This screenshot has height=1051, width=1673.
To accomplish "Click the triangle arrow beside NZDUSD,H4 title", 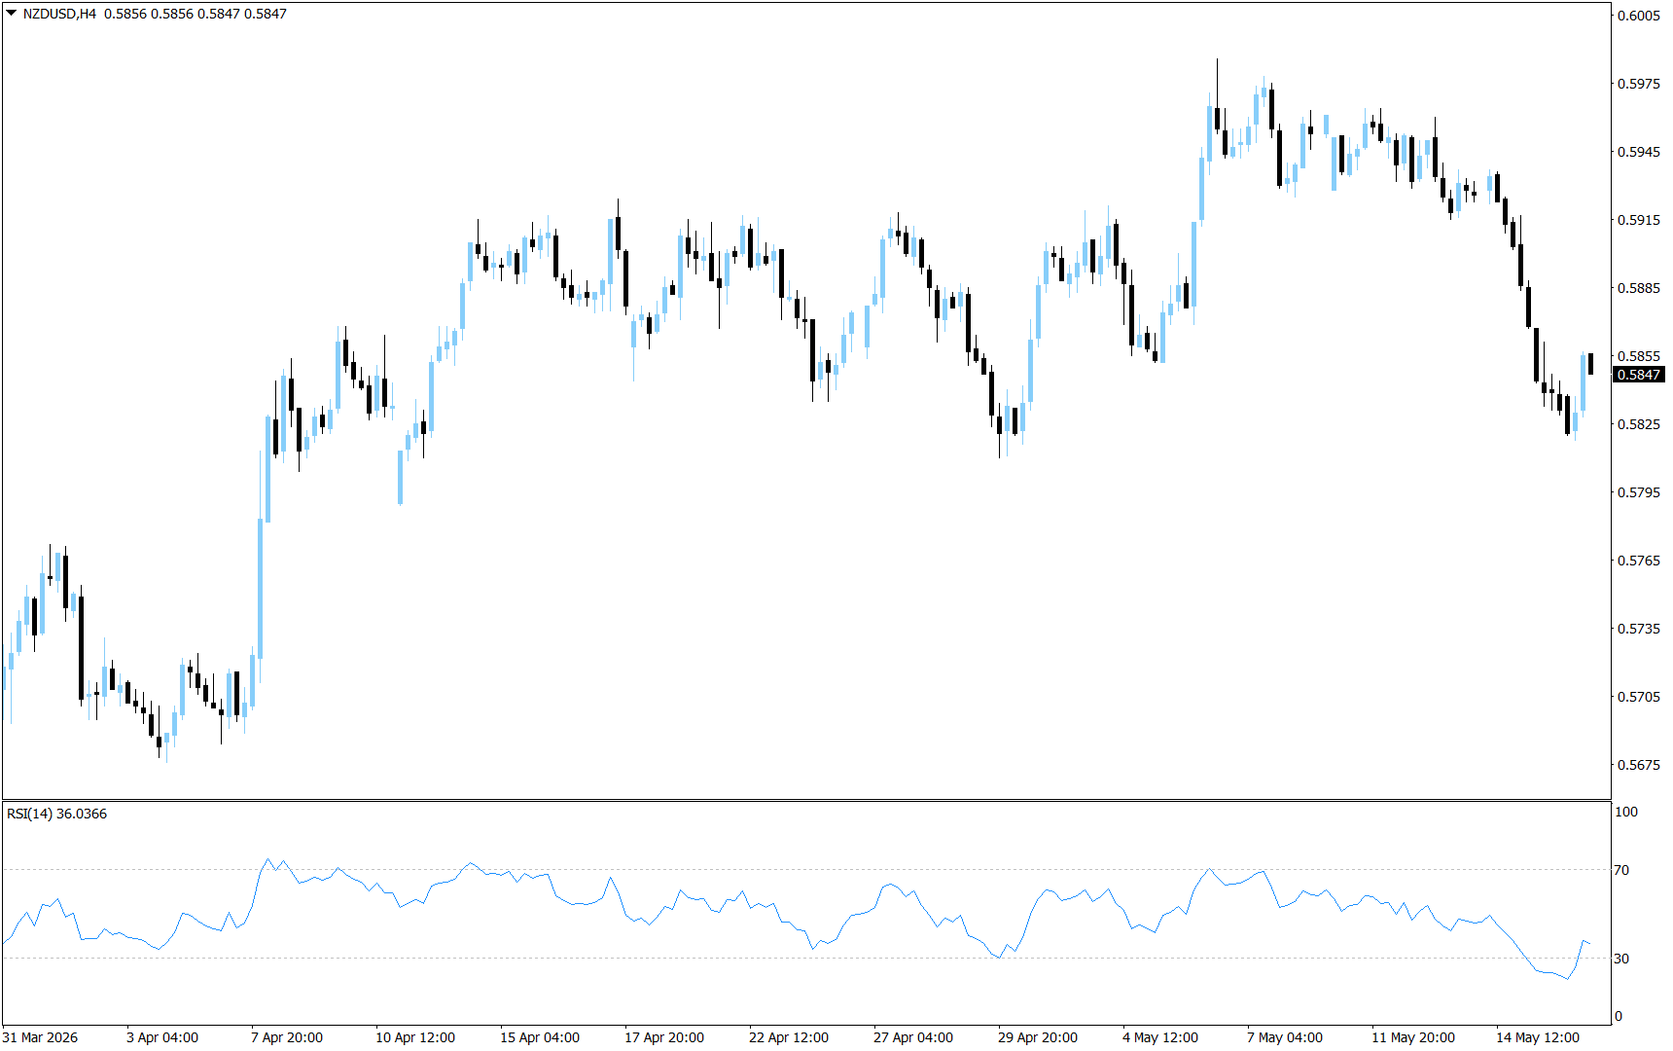I will tap(12, 14).
